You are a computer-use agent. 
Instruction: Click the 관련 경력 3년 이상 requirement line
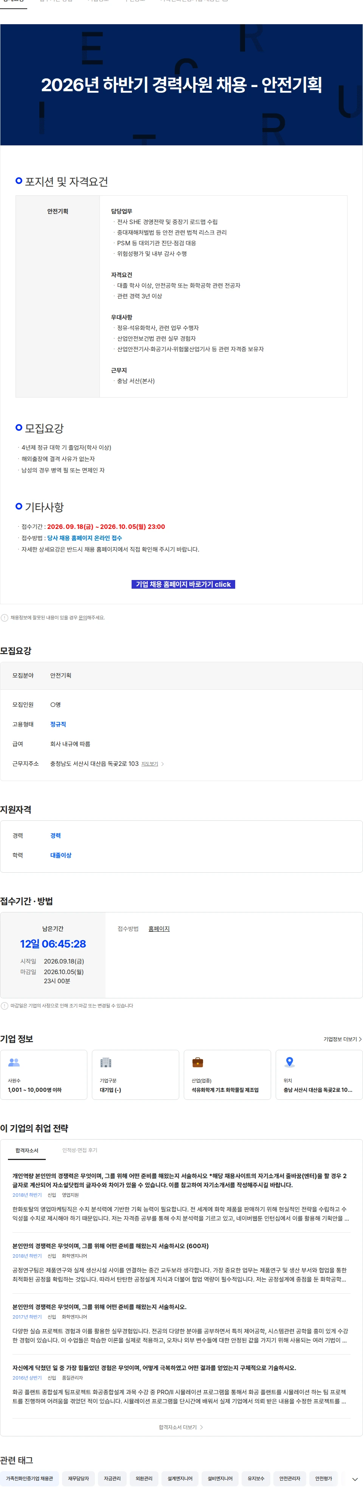(139, 296)
